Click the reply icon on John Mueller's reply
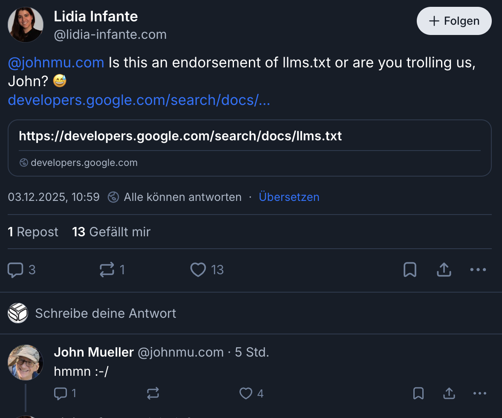Viewport: 502px width, 418px height. 61,393
